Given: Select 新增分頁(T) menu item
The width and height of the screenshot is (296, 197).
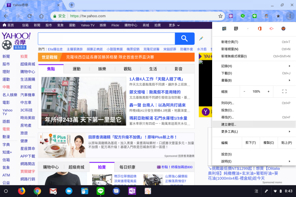Looking at the screenshot, I should pyautogui.click(x=254, y=42).
